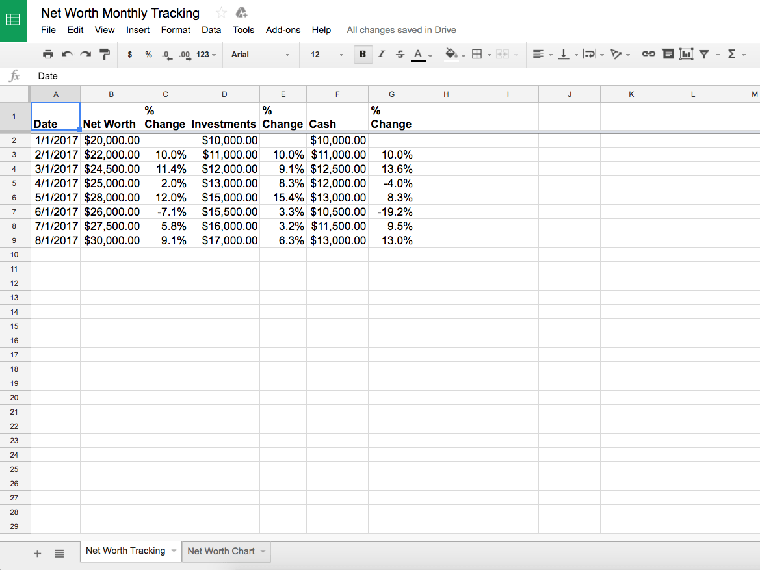Click the formula bar containing Date

coord(395,76)
